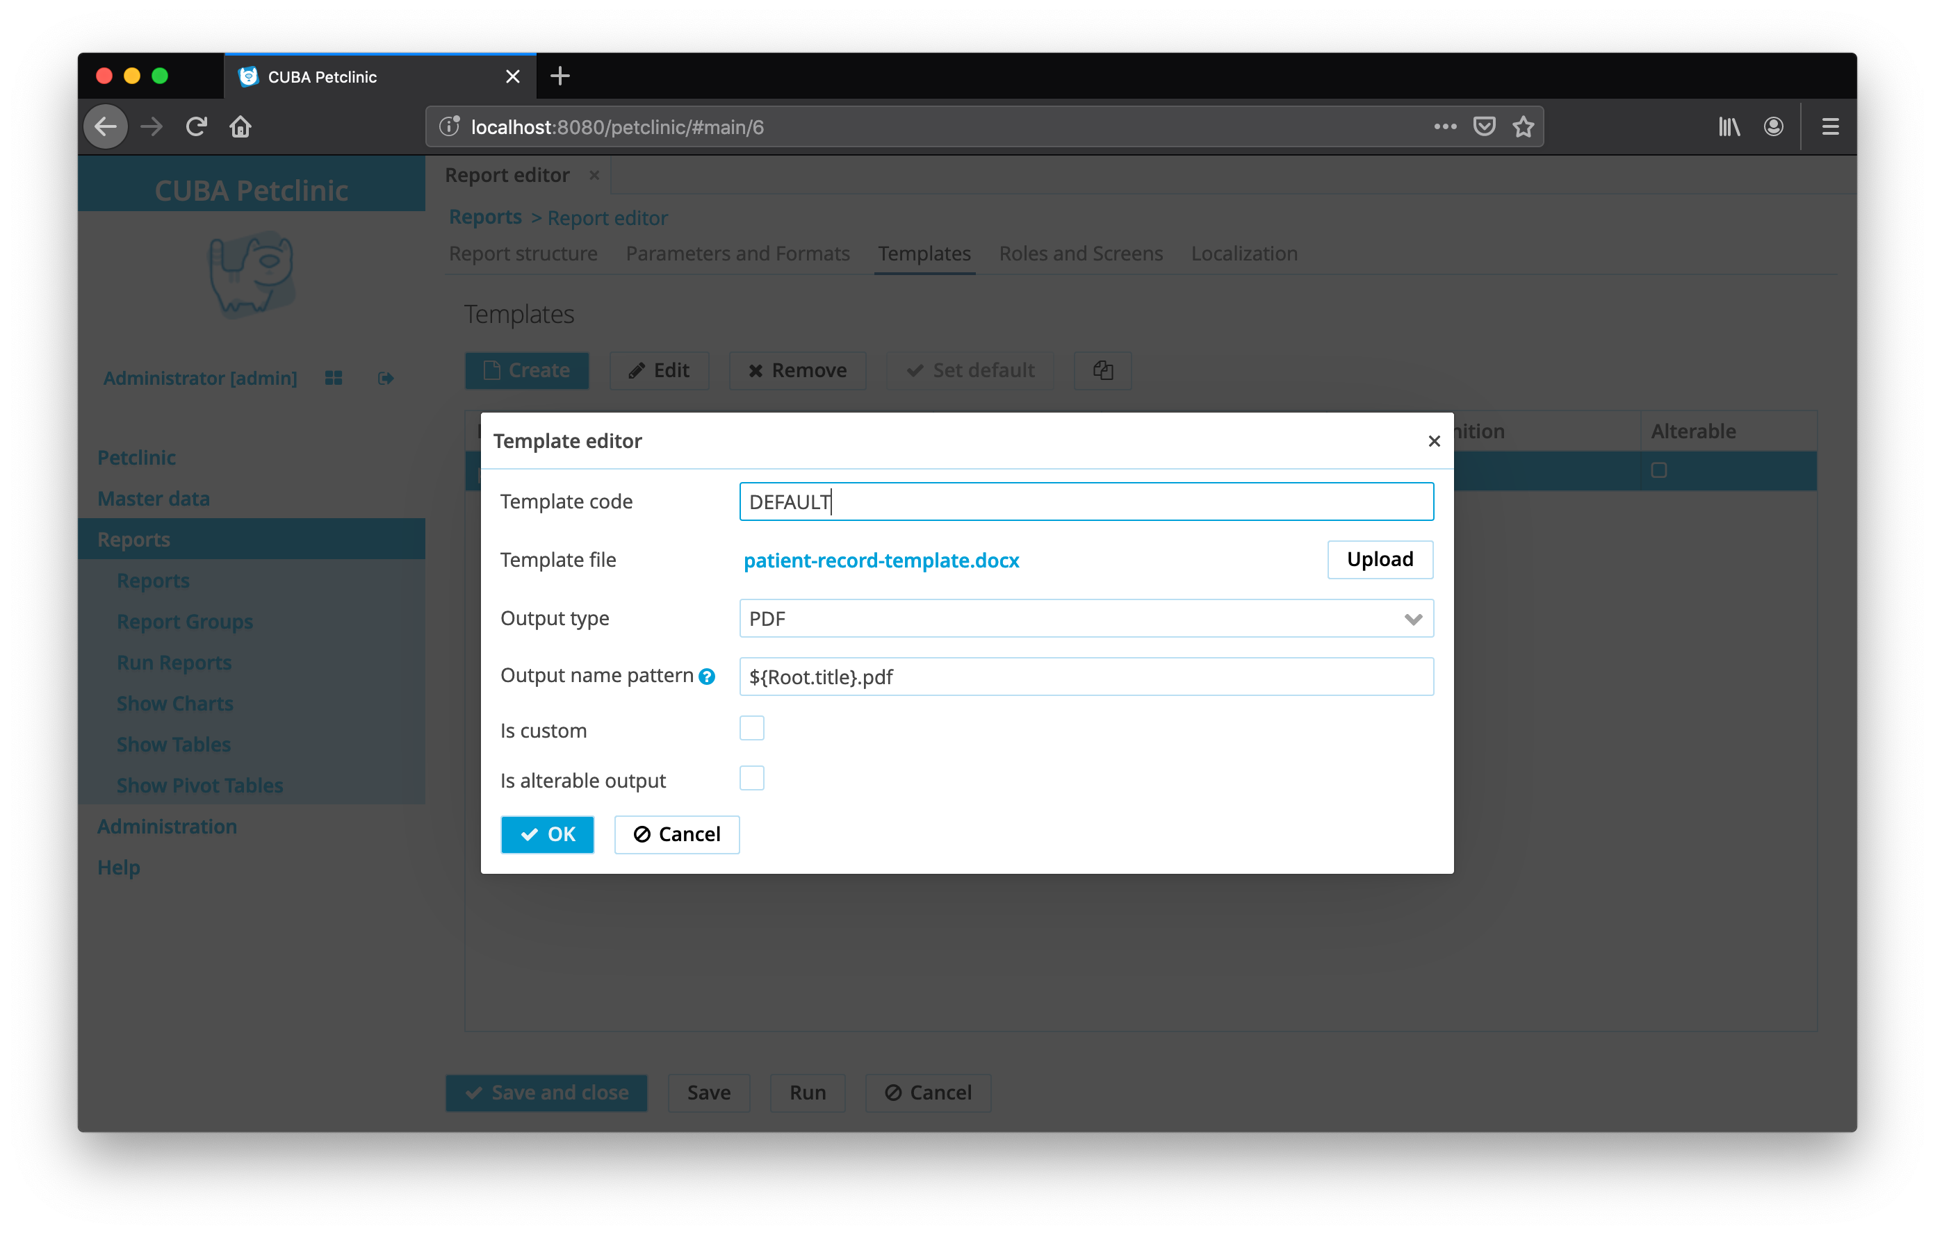This screenshot has height=1235, width=1935.
Task: Confirm dialog with OK button
Action: (x=547, y=834)
